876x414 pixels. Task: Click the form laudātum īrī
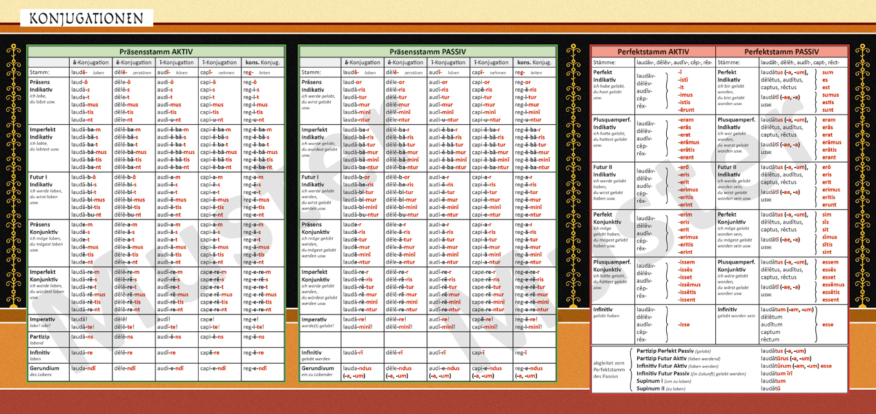777,374
